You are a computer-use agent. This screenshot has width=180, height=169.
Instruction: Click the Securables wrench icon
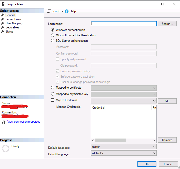tap(3, 27)
